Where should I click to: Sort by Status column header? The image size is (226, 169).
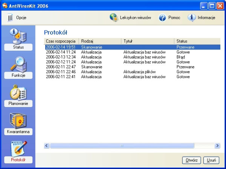click(197, 41)
